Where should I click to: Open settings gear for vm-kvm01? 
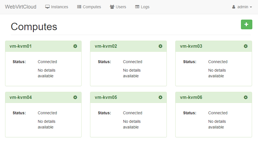[x=75, y=46]
